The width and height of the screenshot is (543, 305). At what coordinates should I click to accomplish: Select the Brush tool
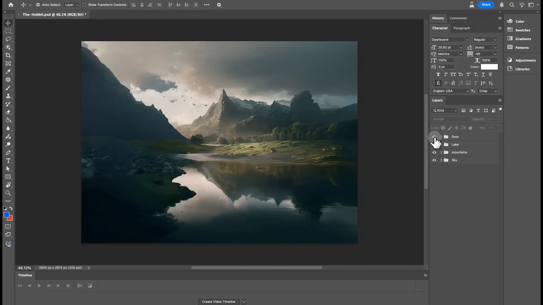coord(8,88)
